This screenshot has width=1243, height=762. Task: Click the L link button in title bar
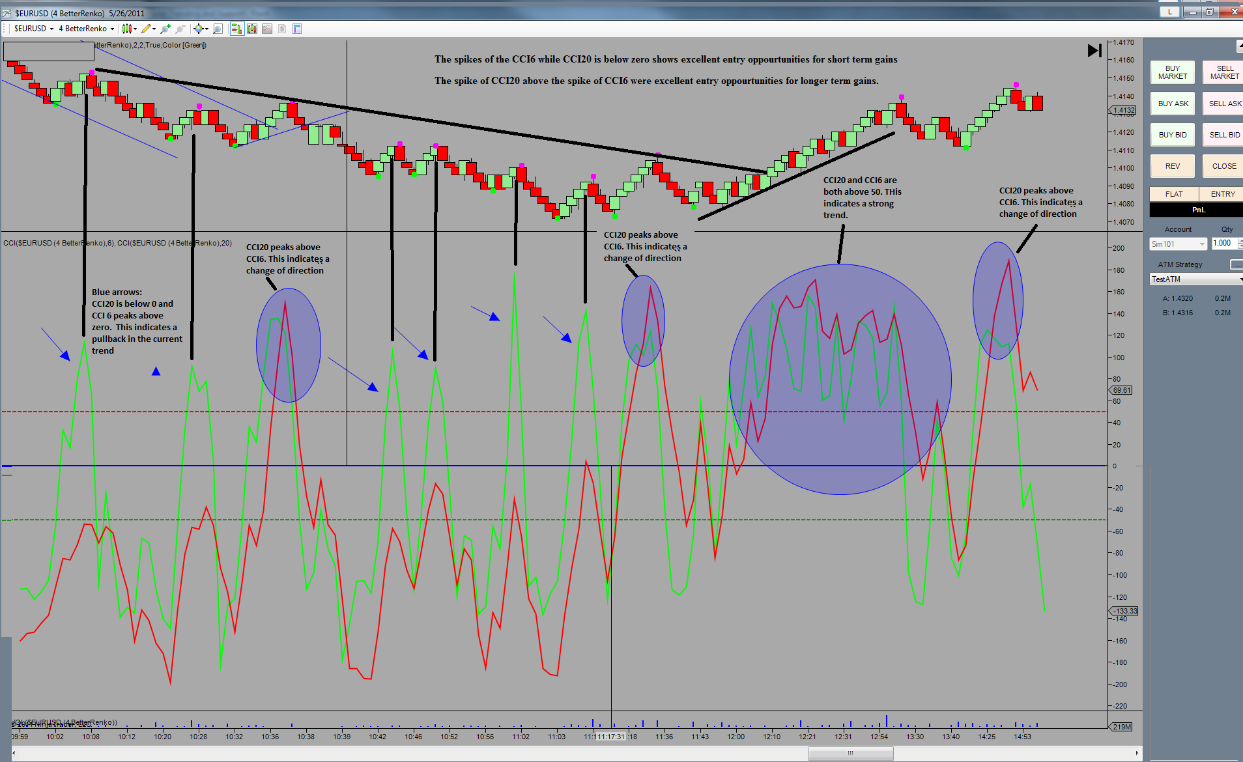(x=1169, y=12)
